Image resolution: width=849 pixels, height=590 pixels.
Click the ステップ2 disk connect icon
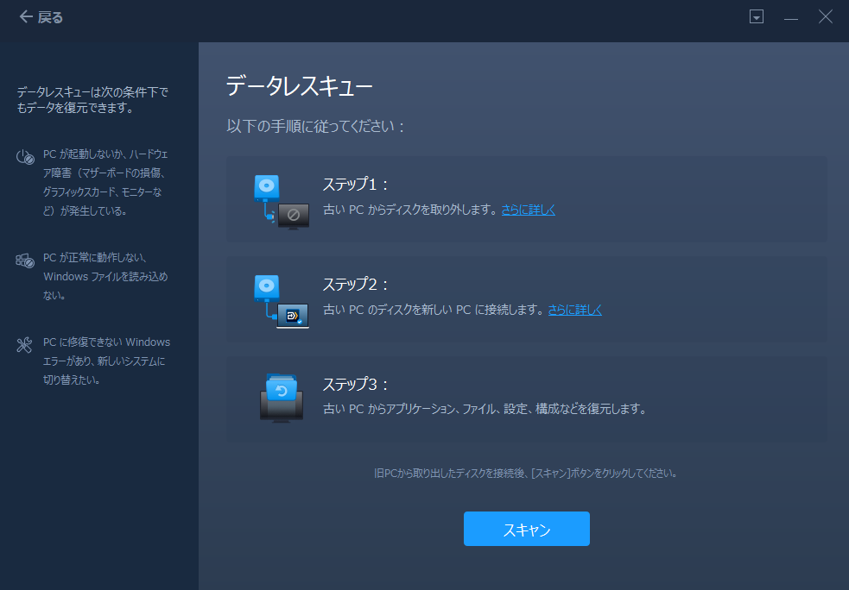(x=282, y=302)
